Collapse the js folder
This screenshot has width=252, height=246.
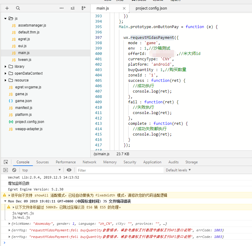[x=5, y=19]
